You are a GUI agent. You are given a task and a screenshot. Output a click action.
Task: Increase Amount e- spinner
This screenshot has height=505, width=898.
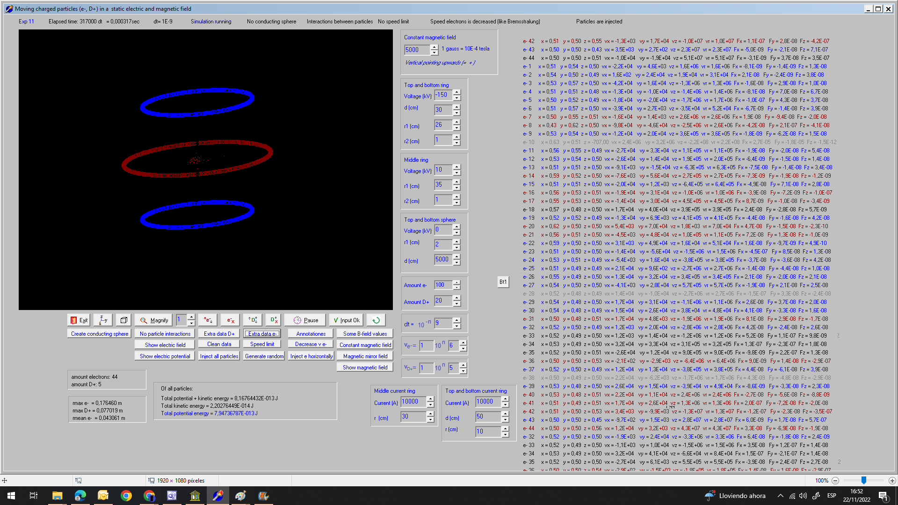pyautogui.click(x=456, y=282)
